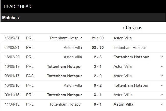This screenshot has width=166, height=111.
Task: Open the 2 - 0 FAC score
Action: tap(98, 76)
